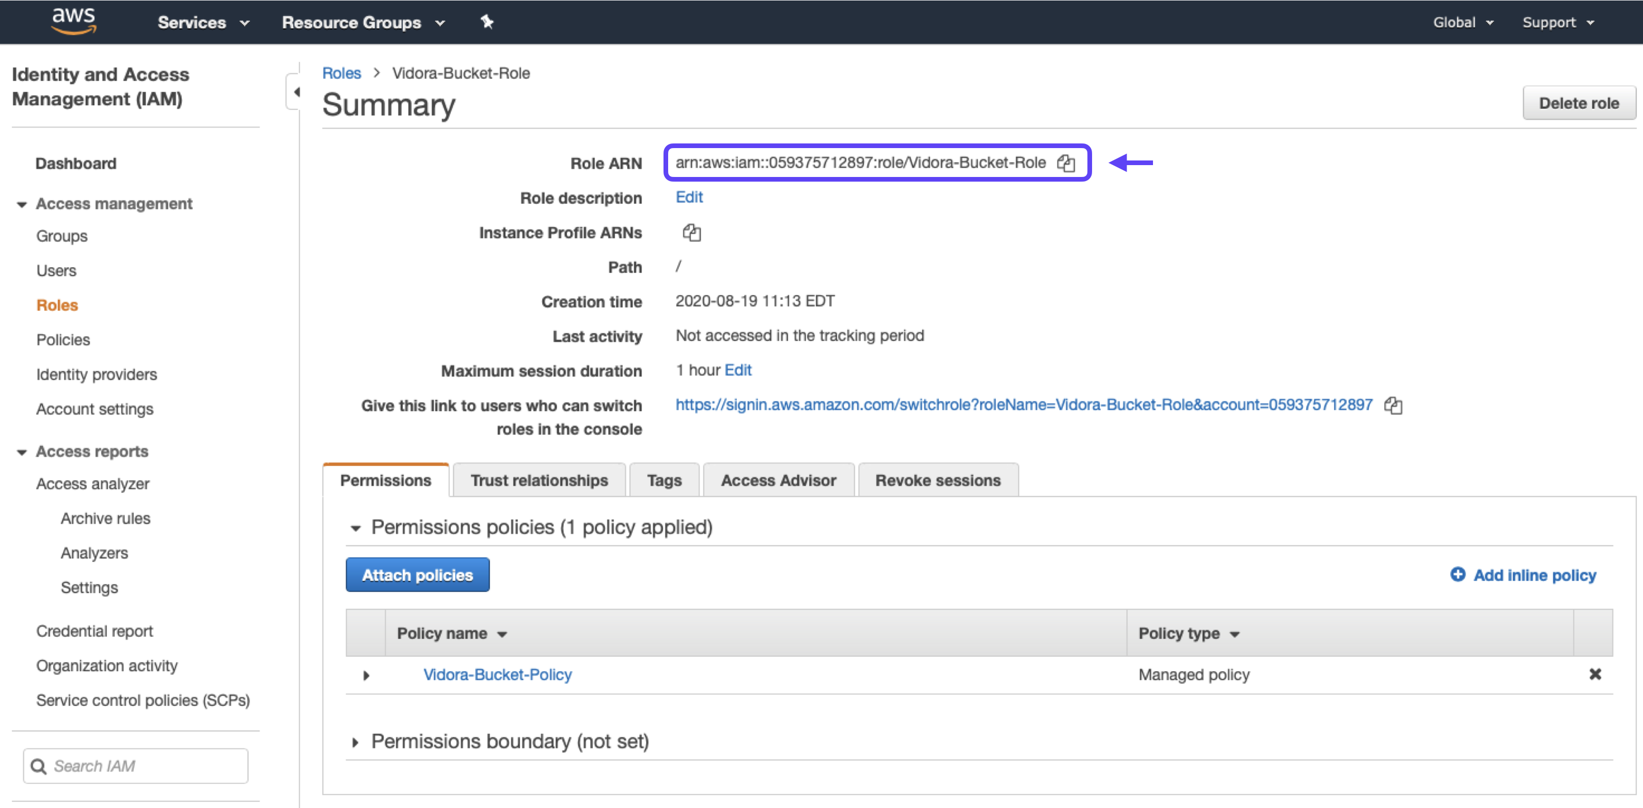Select the Role ARN text value
Viewport: 1643px width, 808px height.
860,163
